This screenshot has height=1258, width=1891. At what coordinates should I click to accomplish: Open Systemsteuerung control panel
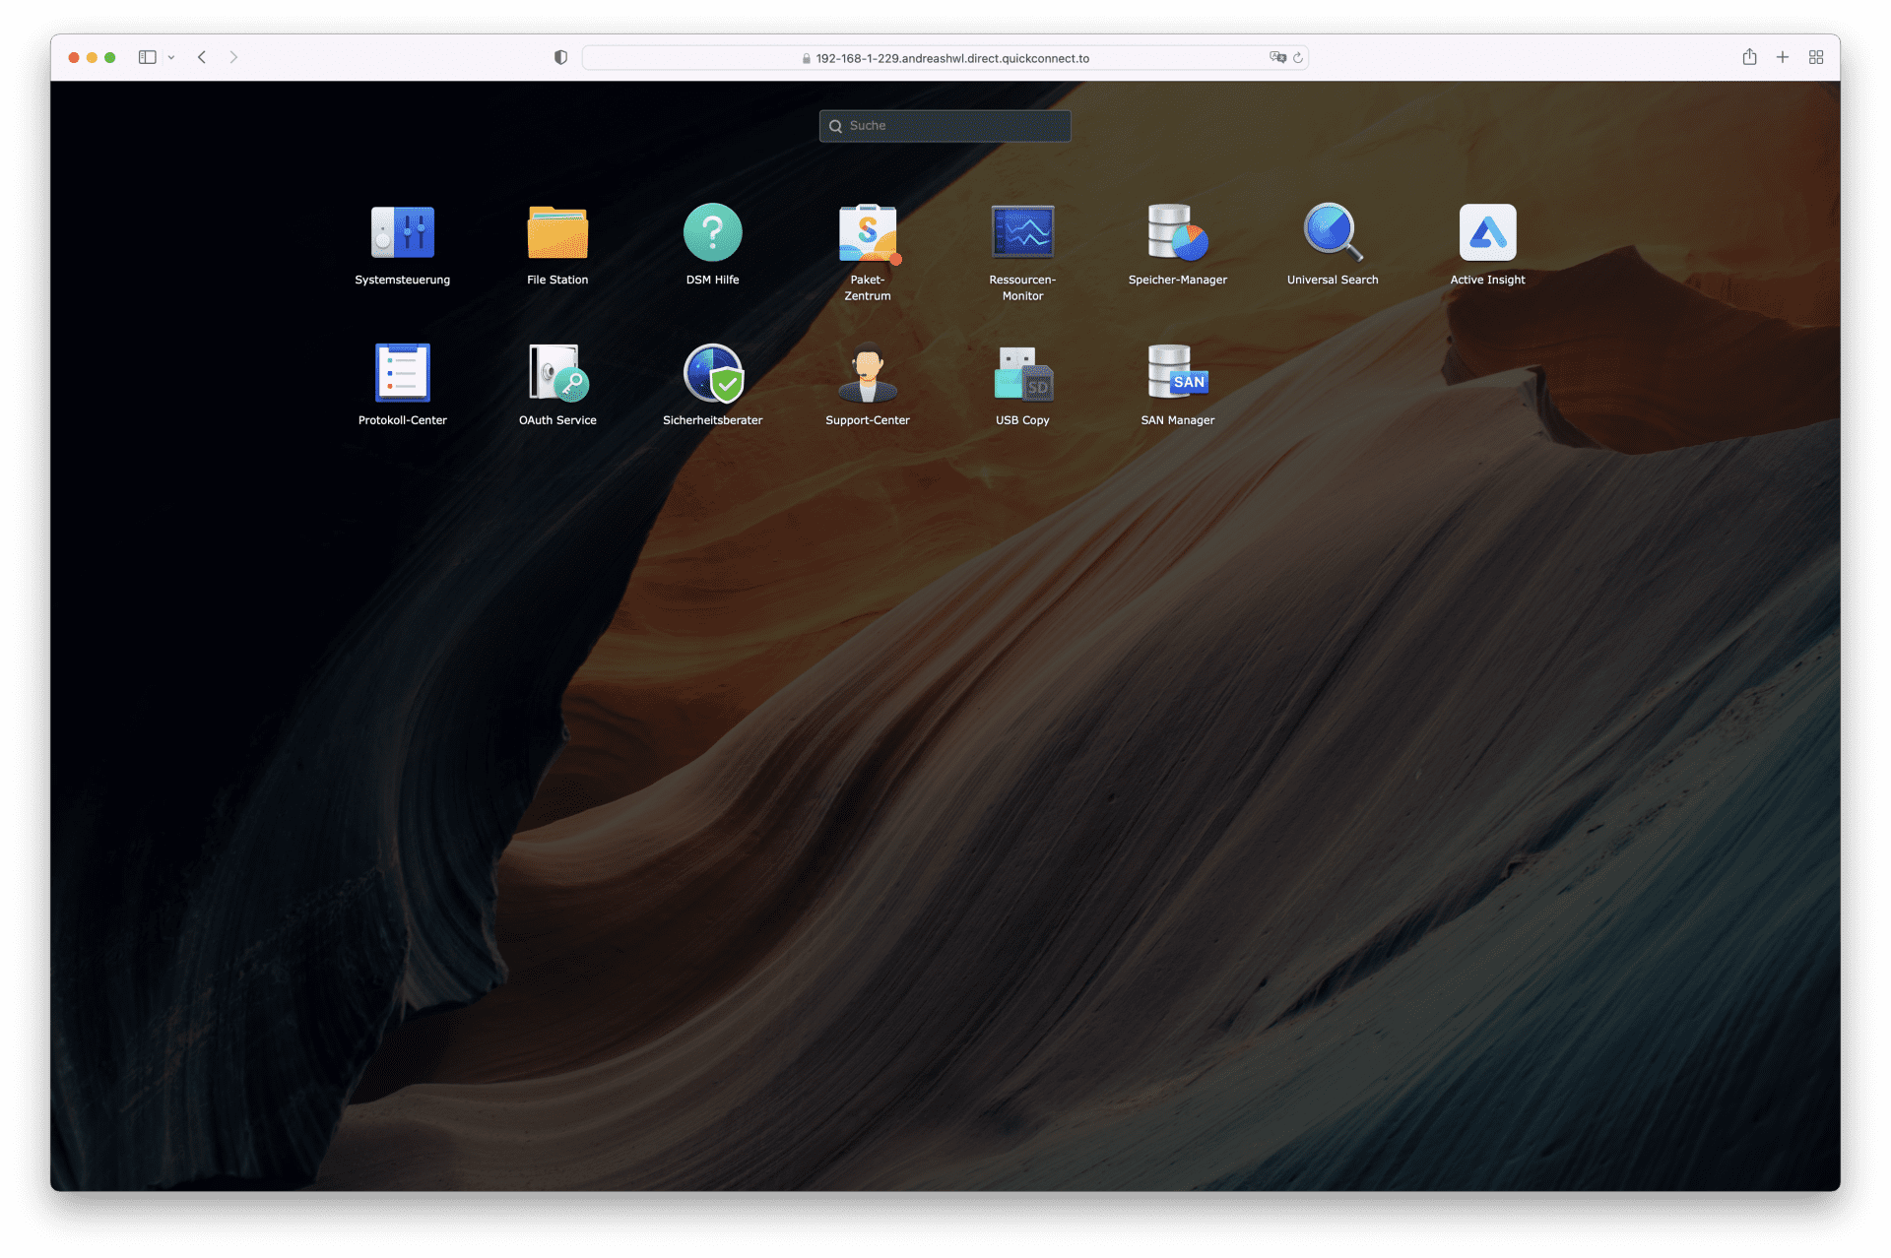click(402, 233)
